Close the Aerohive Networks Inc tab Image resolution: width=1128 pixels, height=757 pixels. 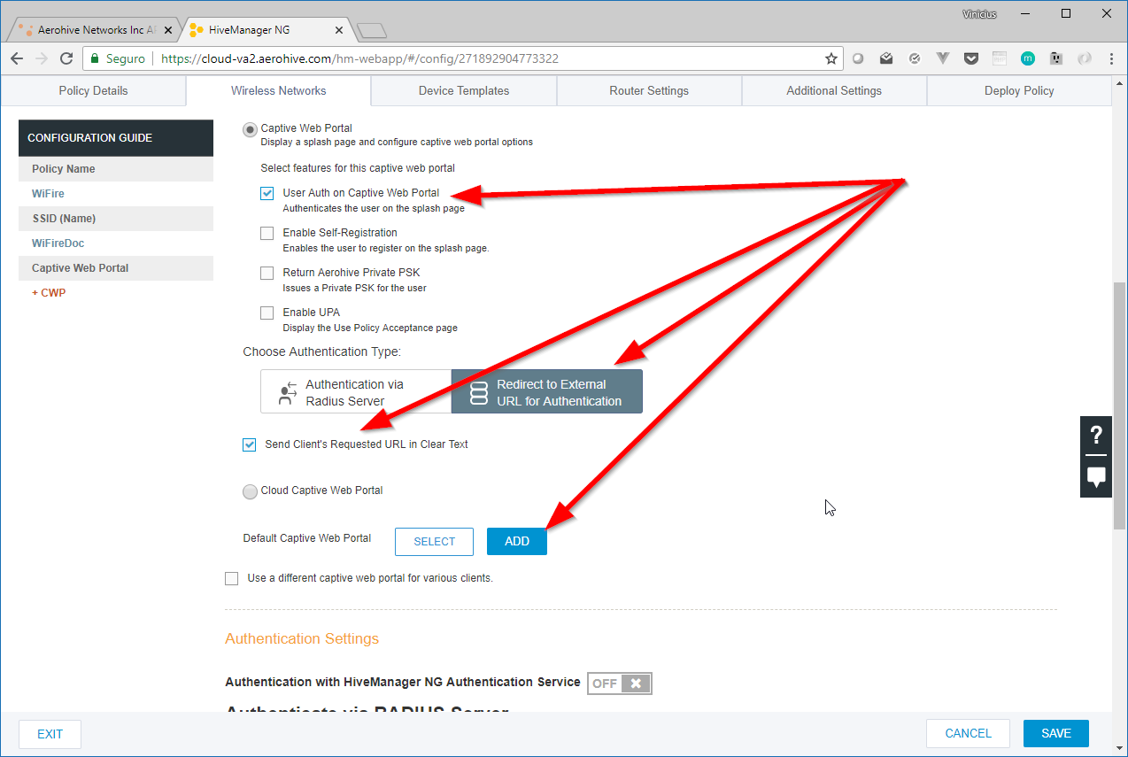pyautogui.click(x=169, y=30)
